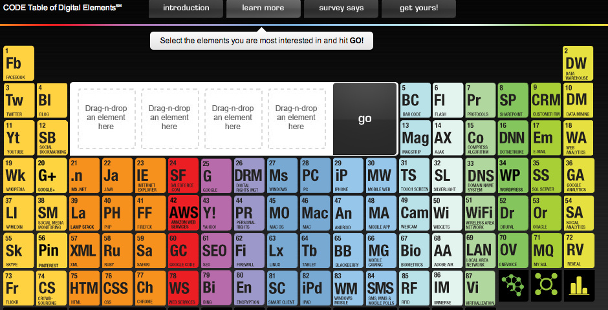The height and width of the screenshot is (310, 608).
Task: Select the DRM Digital Rights element
Action: 249,175
